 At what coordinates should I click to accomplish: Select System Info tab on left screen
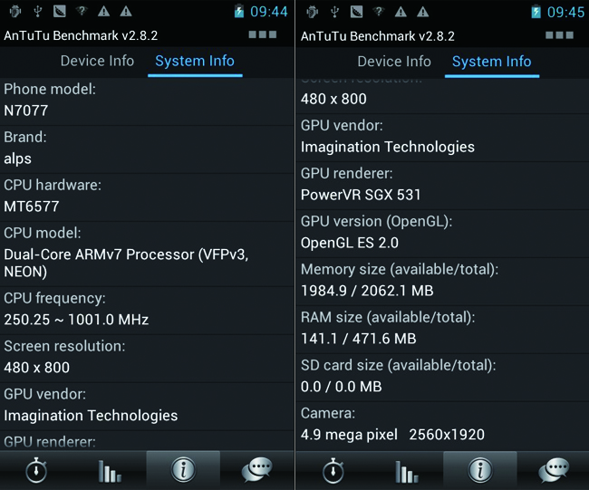[195, 62]
